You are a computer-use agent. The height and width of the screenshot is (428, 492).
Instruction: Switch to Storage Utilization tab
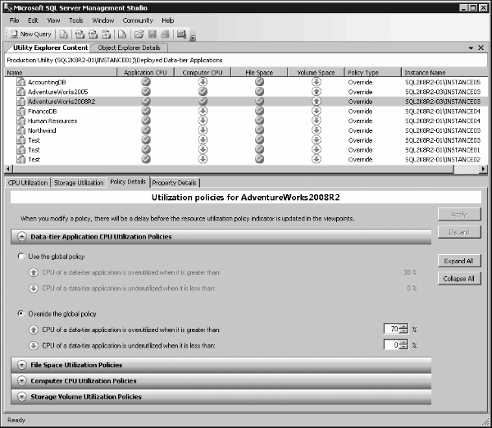pos(79,183)
